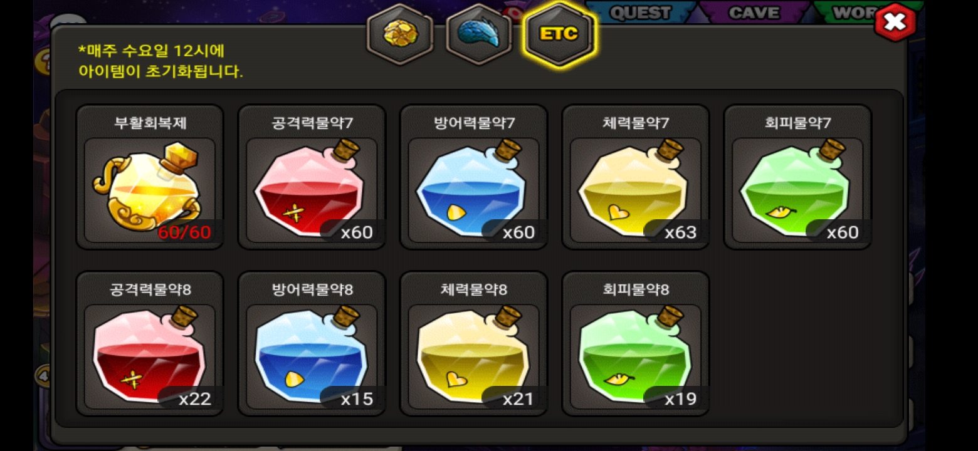The image size is (978, 451).
Task: Switch to the gold nugget tab
Action: point(399,34)
